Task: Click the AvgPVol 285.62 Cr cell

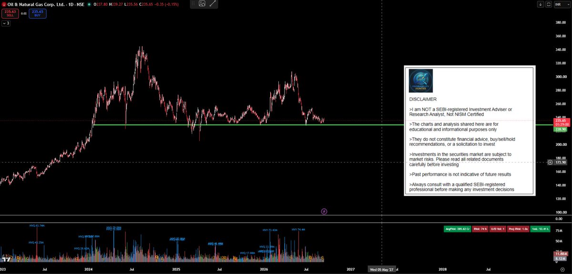Action: [x=458, y=229]
